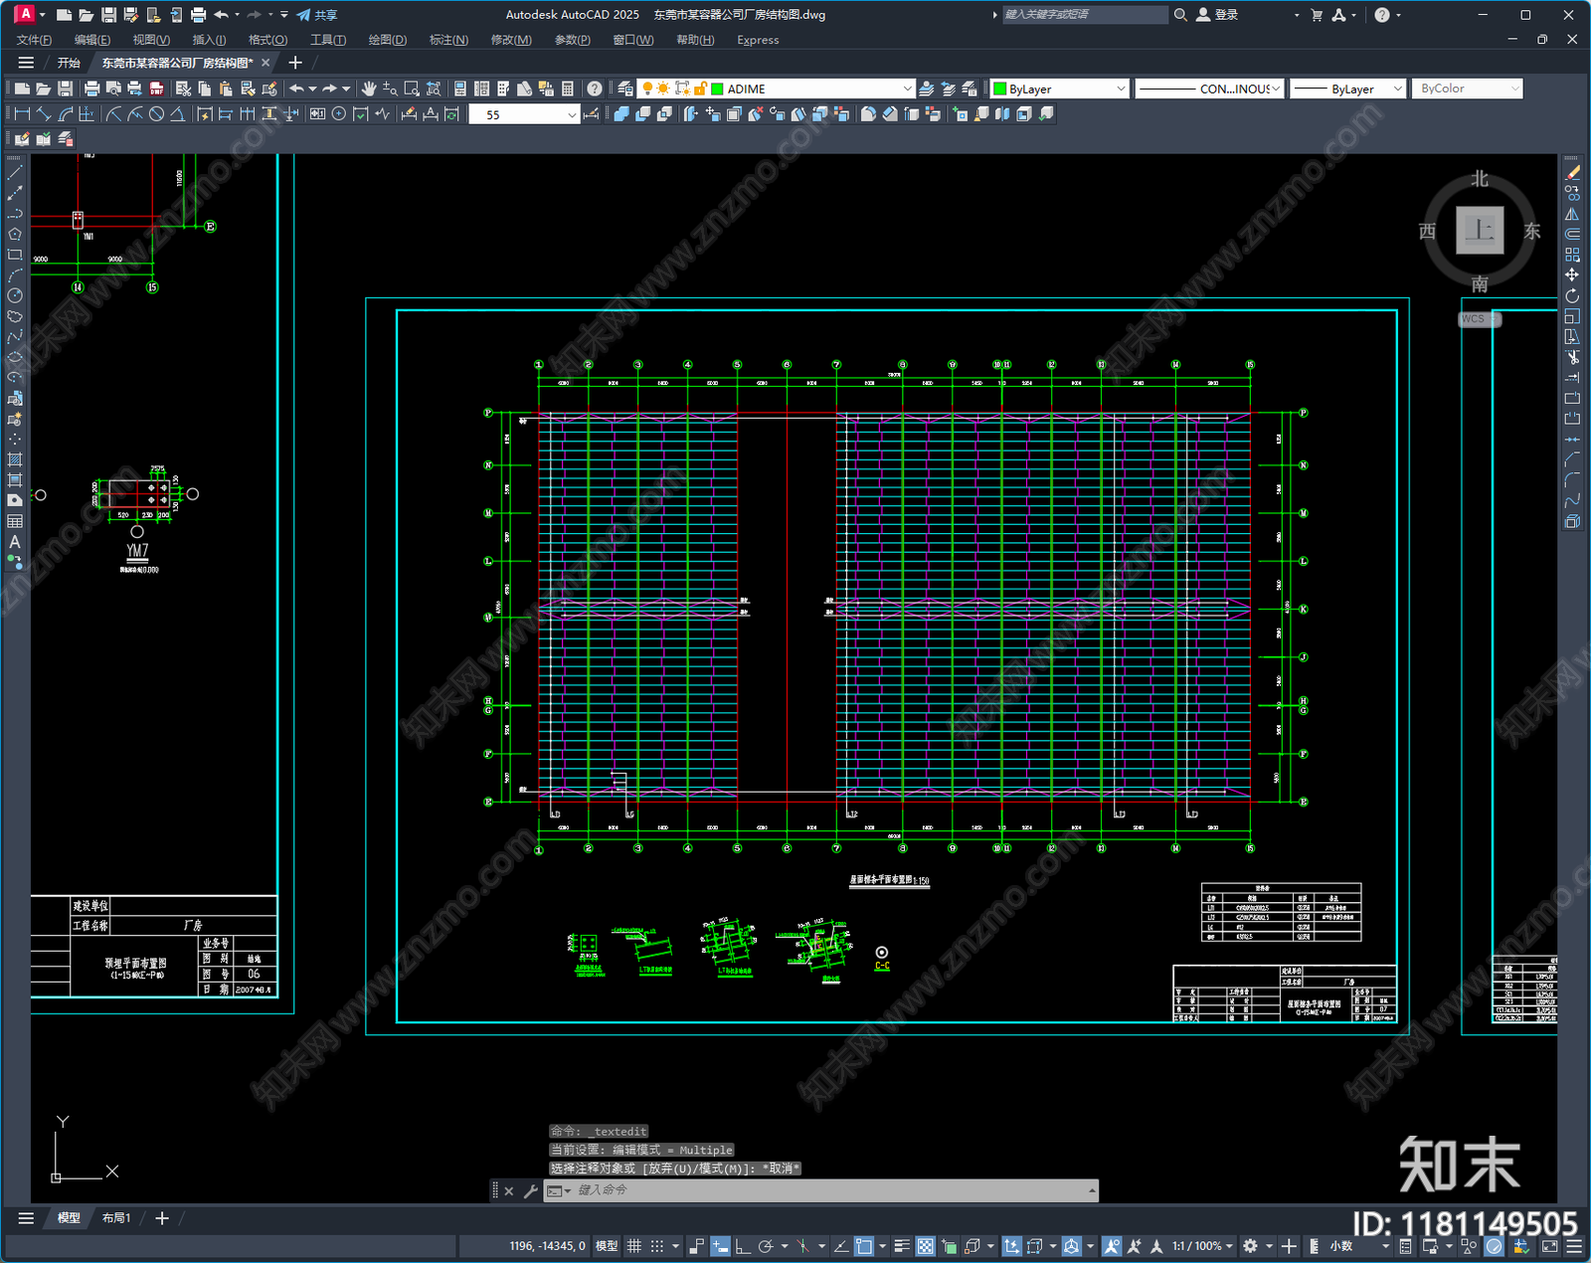
Task: Select the Erase tool in right toolbar
Action: coord(1572,172)
